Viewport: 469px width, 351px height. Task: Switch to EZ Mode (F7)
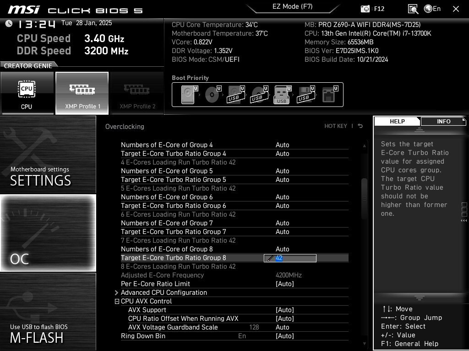tap(293, 6)
